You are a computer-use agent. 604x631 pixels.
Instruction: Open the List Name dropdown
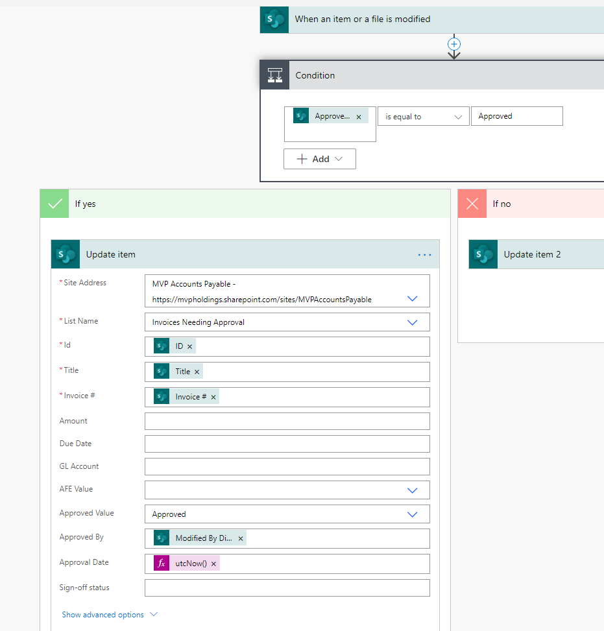413,322
